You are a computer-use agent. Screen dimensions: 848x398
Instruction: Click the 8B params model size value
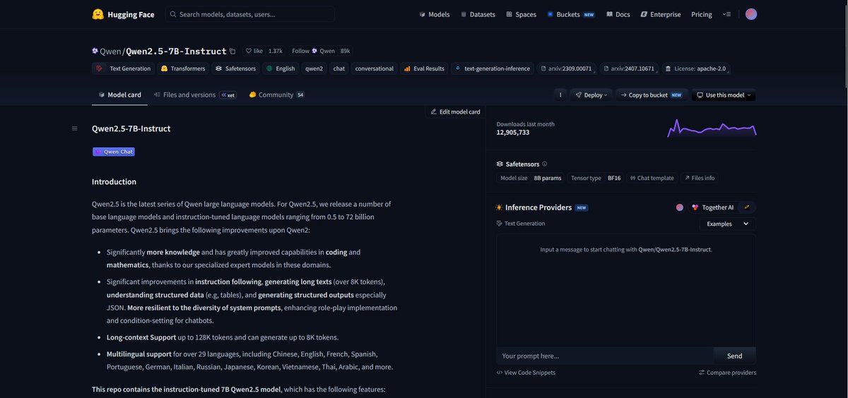point(548,178)
